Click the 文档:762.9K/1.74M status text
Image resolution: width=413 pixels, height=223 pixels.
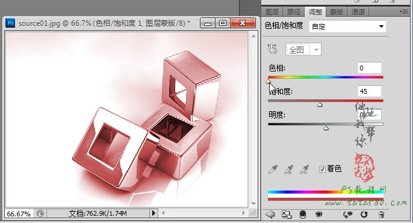tap(98, 213)
